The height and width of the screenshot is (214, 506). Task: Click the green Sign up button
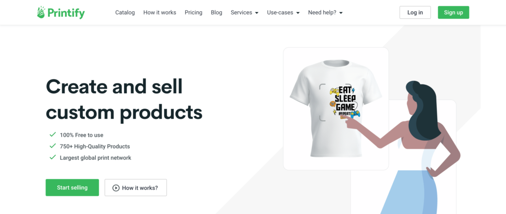pos(453,13)
